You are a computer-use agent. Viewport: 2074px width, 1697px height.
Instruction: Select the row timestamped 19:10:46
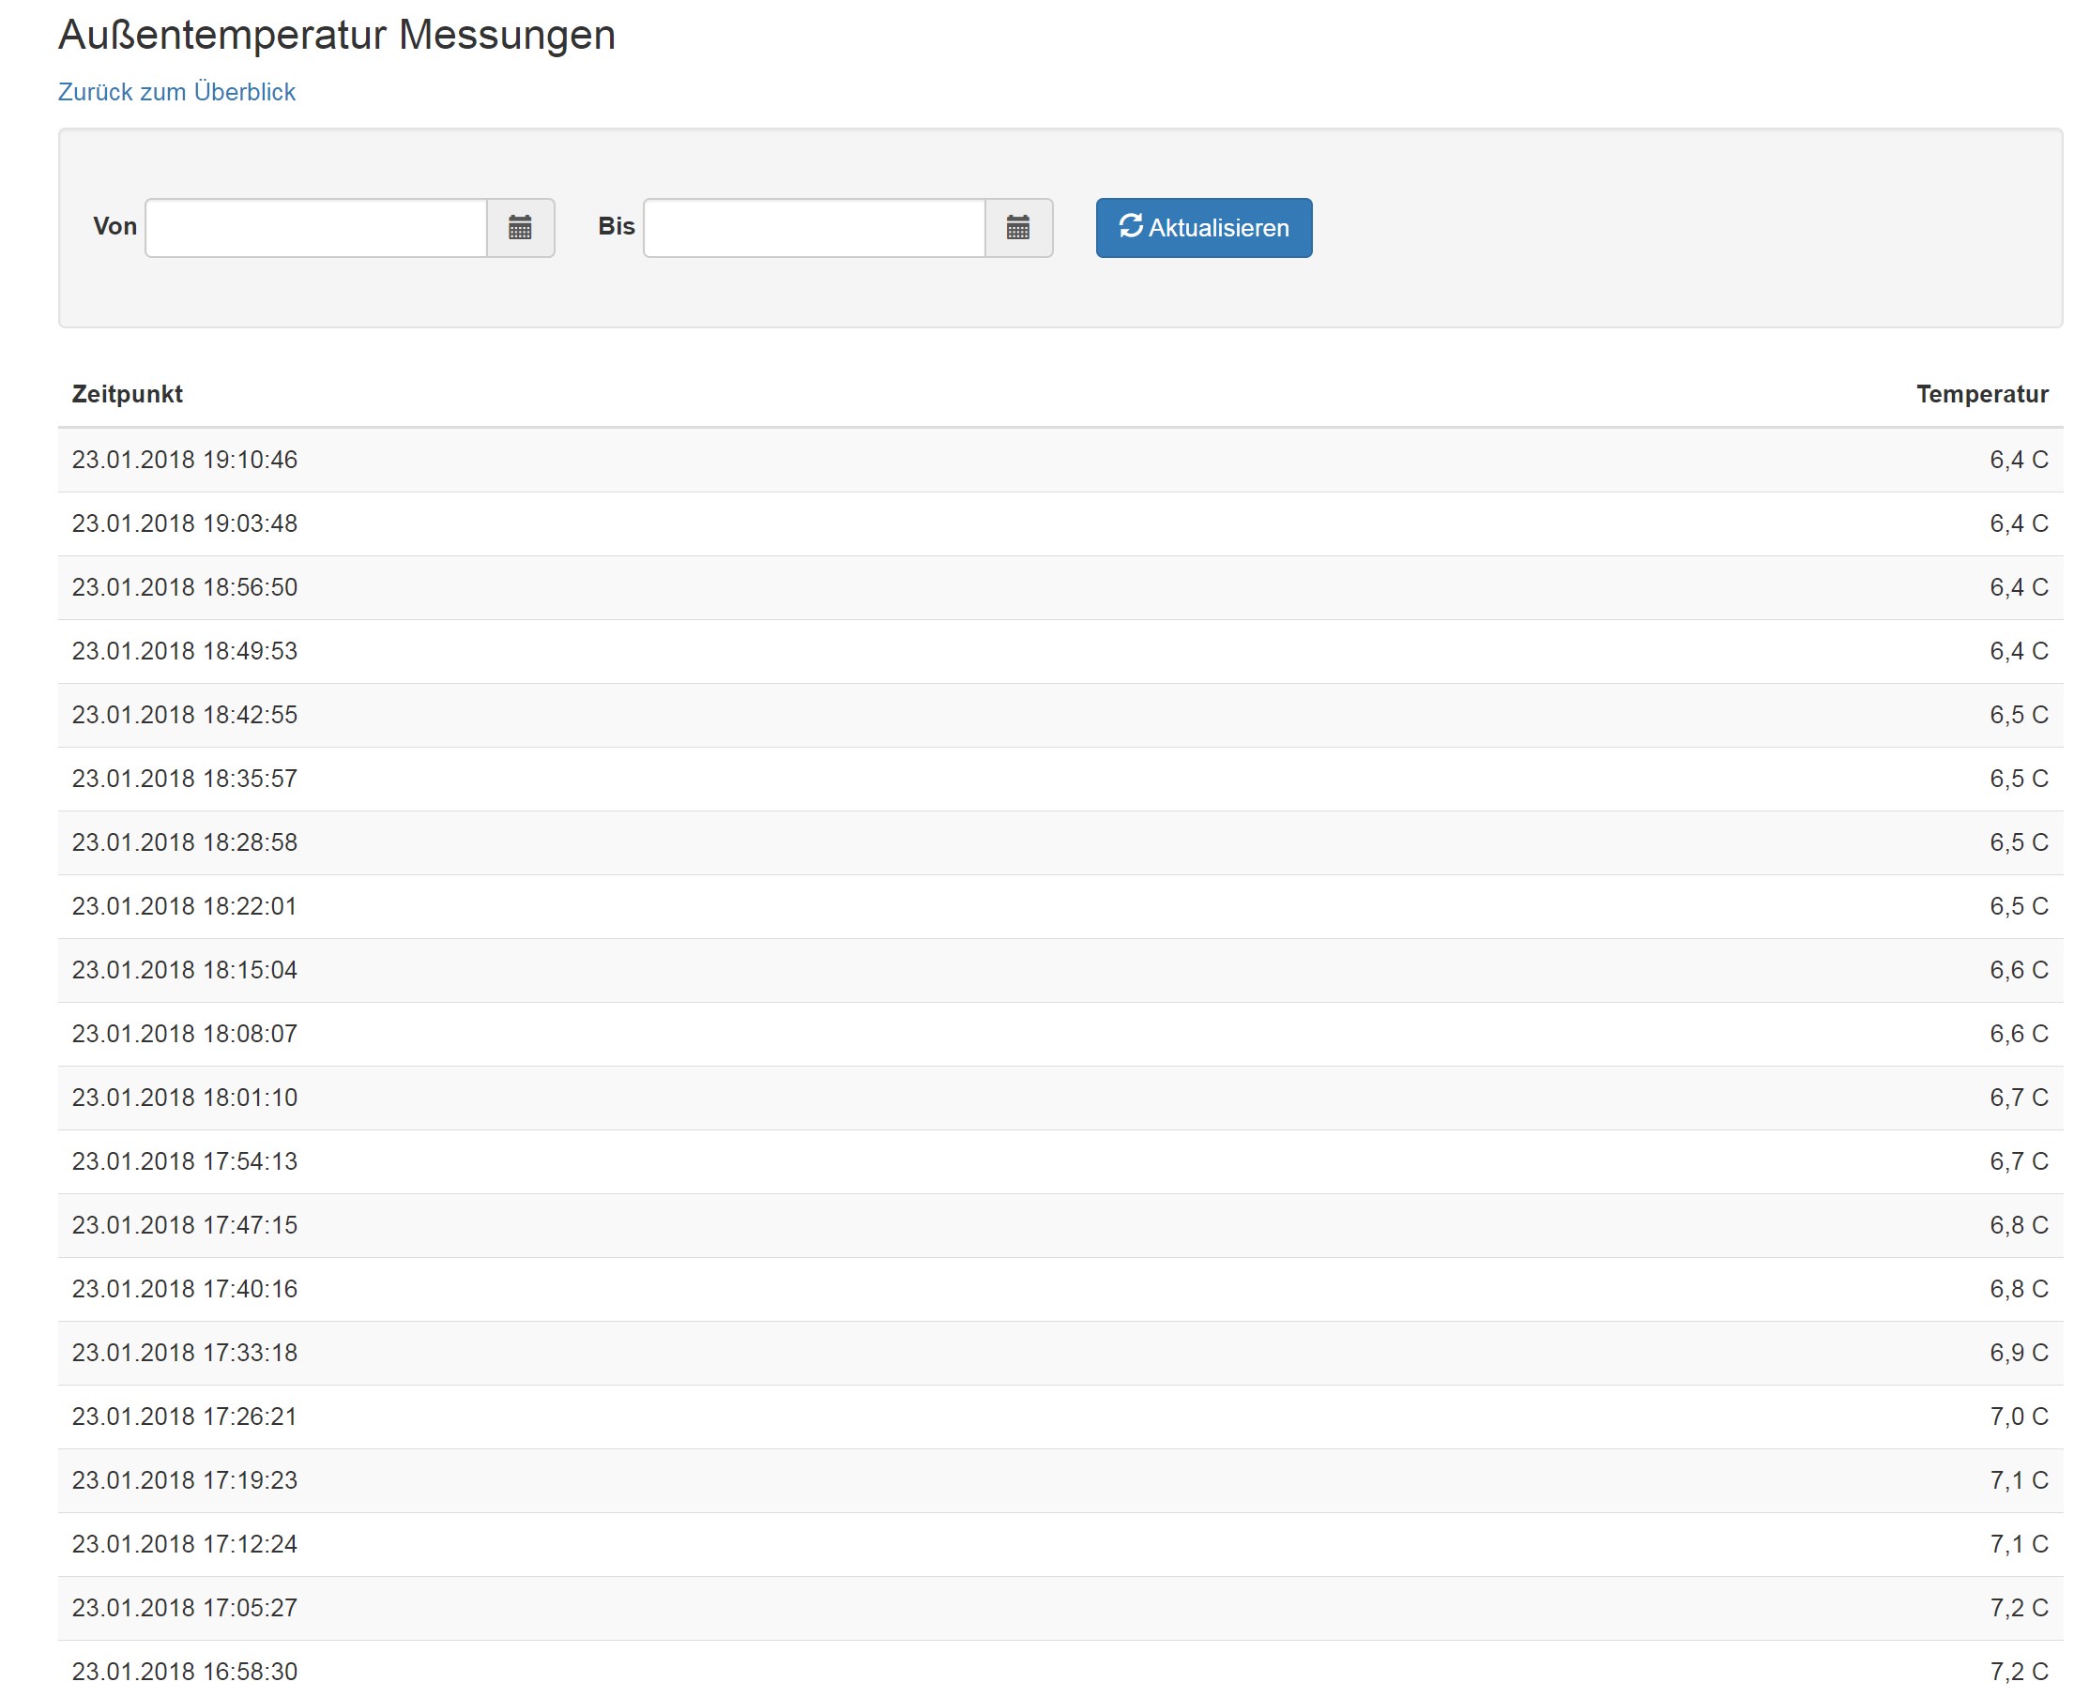(x=185, y=460)
